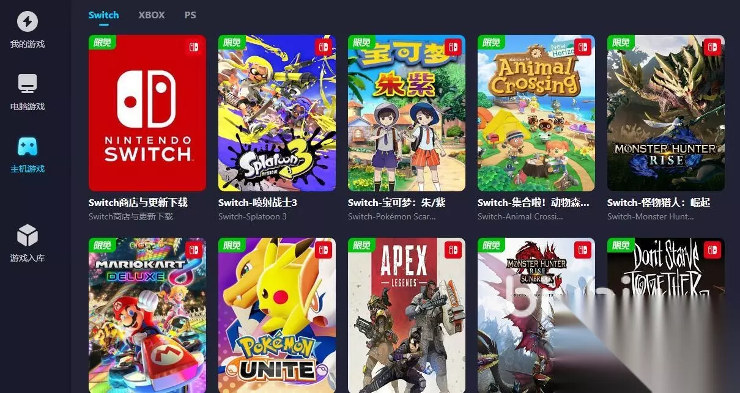
Task: Select the Switch tab
Action: pyautogui.click(x=103, y=15)
